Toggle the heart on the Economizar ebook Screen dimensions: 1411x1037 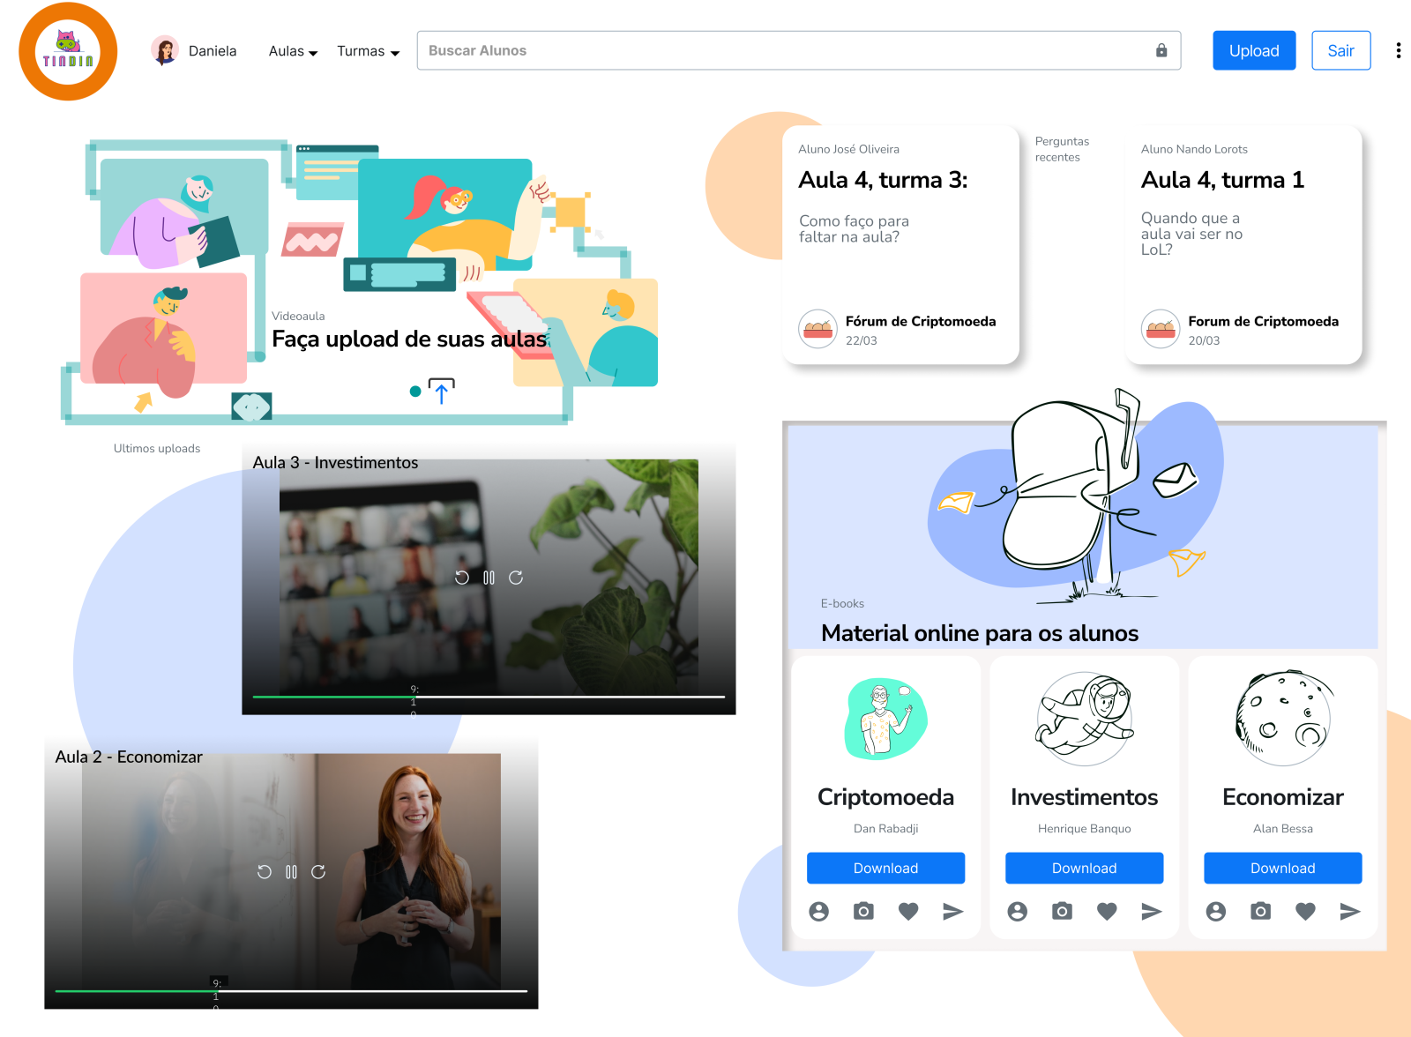pos(1305,912)
